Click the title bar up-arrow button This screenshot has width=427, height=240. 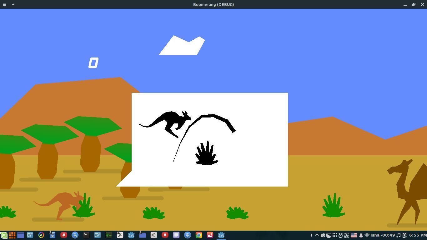13,4
